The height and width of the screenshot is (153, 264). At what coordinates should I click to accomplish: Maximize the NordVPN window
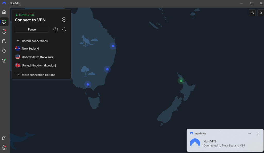click(251, 3)
